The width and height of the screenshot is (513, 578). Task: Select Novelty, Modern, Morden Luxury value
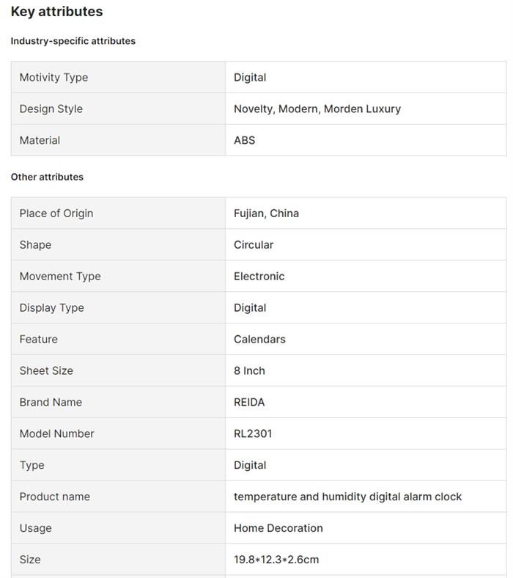(317, 109)
